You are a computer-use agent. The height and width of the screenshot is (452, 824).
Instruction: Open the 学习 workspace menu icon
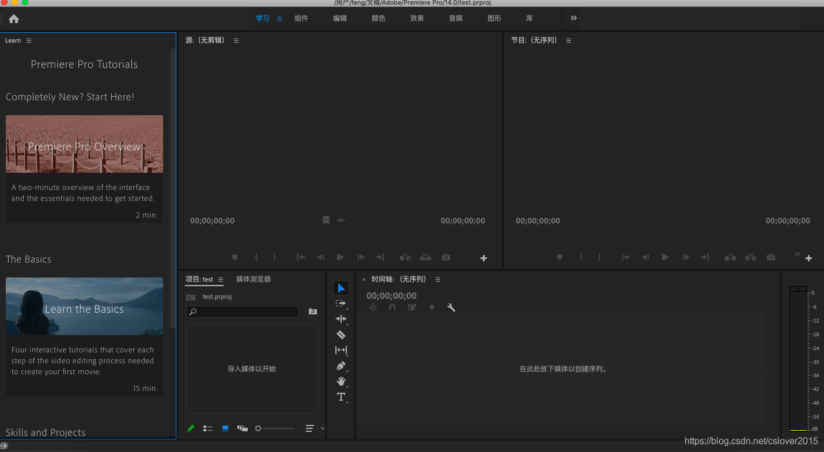279,18
